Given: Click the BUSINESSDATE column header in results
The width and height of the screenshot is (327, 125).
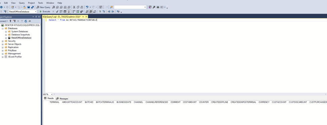Looking at the screenshot, I should click(x=124, y=102).
